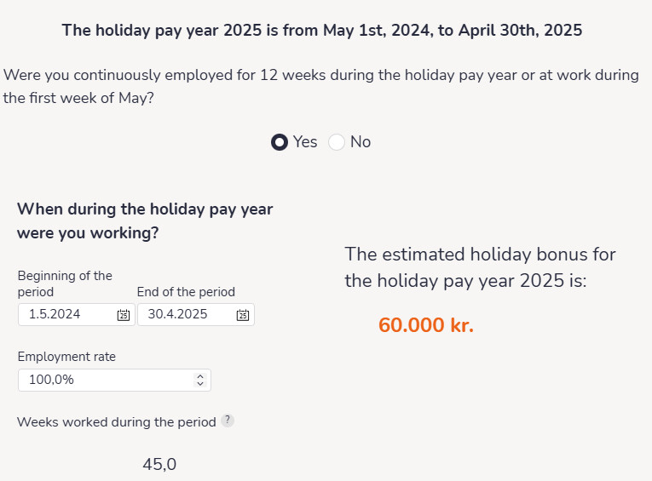The height and width of the screenshot is (481, 652).
Task: Focus the end date field showing 30.4.2025
Action: click(196, 314)
